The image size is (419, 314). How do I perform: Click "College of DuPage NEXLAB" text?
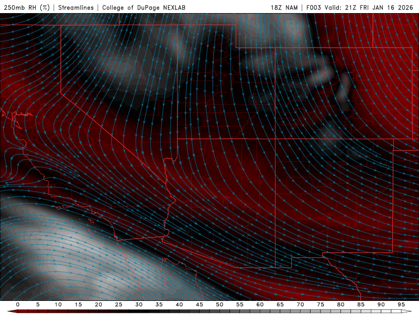pos(144,7)
